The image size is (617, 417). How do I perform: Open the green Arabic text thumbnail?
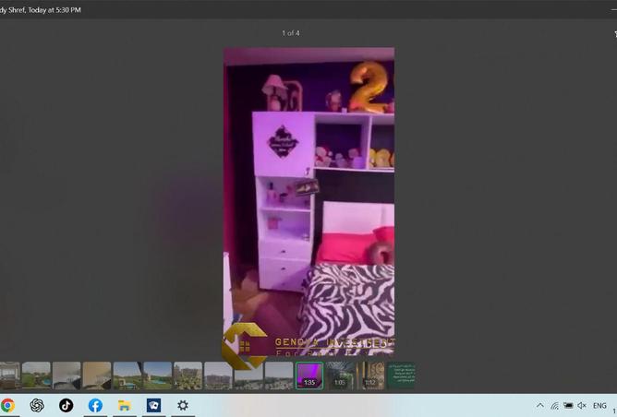tap(404, 375)
